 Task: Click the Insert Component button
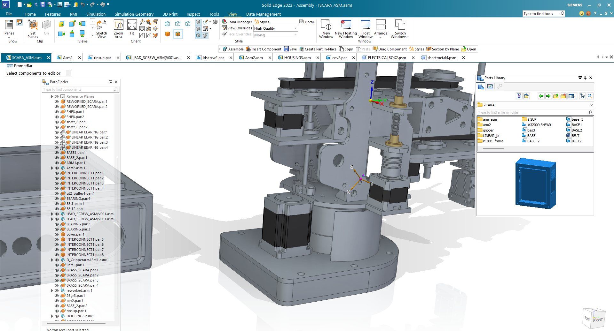coord(264,49)
